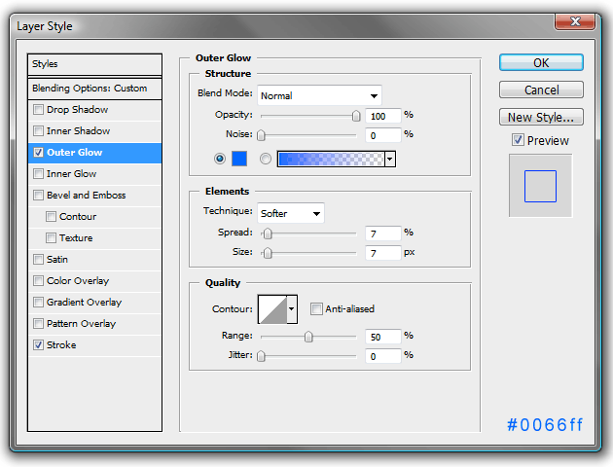Uncheck the Preview checkbox
The height and width of the screenshot is (467, 613).
518,140
